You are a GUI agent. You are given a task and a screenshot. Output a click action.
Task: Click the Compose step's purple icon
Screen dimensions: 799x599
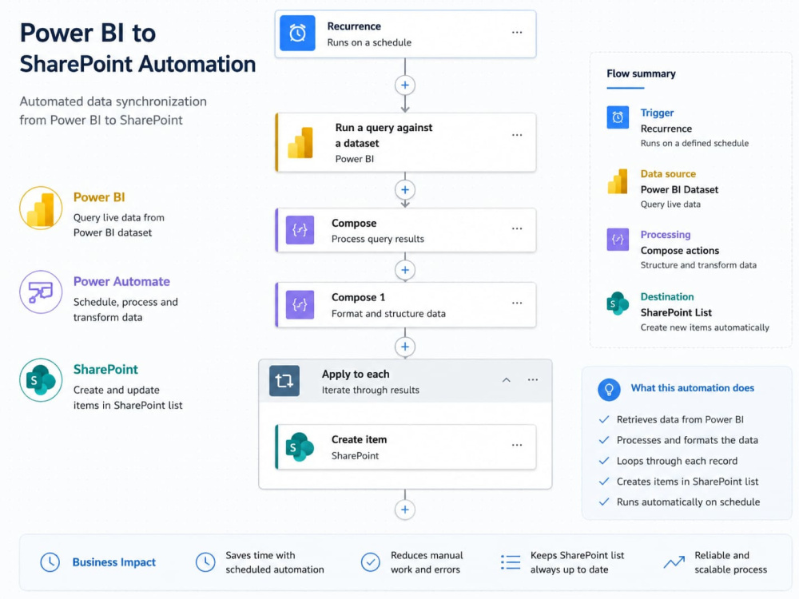pos(300,230)
